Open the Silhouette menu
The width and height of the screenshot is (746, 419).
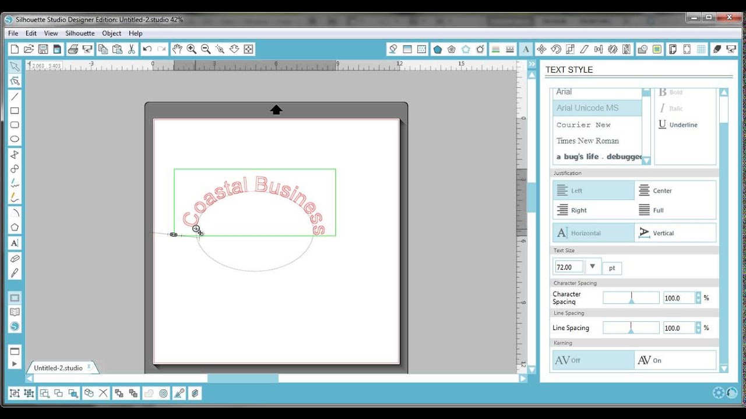80,33
